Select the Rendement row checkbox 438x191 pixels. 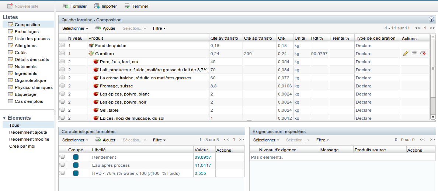(x=63, y=157)
